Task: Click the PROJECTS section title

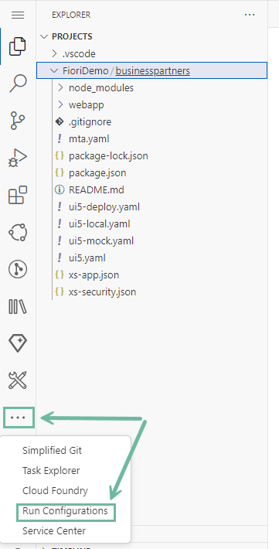Action: [x=72, y=37]
